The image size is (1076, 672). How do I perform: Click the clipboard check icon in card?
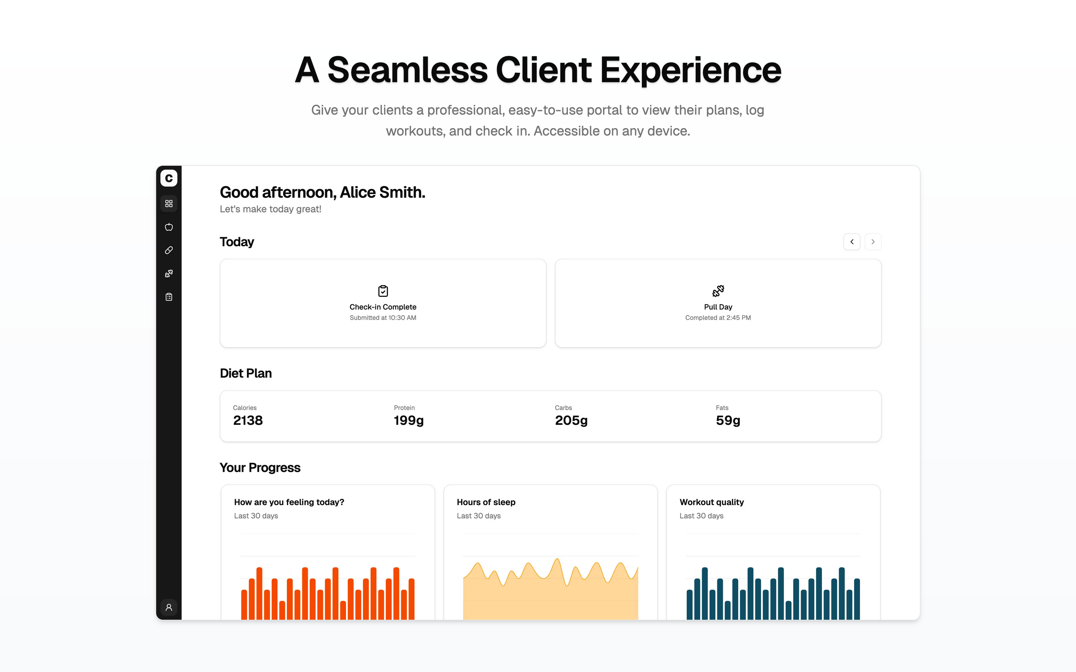(x=383, y=291)
